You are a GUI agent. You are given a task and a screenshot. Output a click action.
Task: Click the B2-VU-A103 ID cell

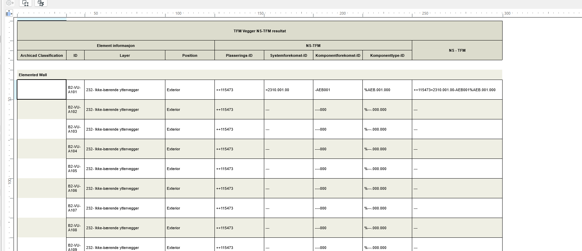coord(75,129)
